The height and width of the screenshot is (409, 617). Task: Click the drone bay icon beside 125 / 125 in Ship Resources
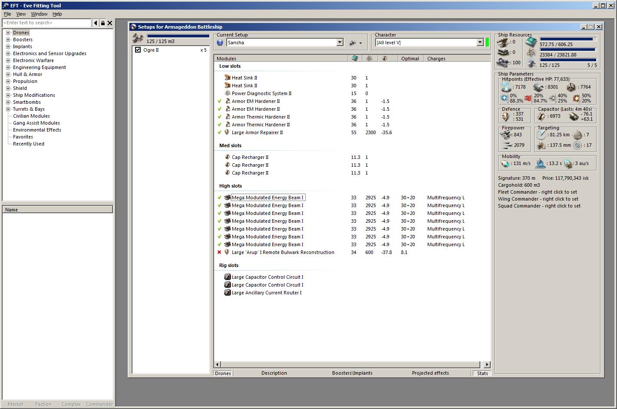click(531, 63)
